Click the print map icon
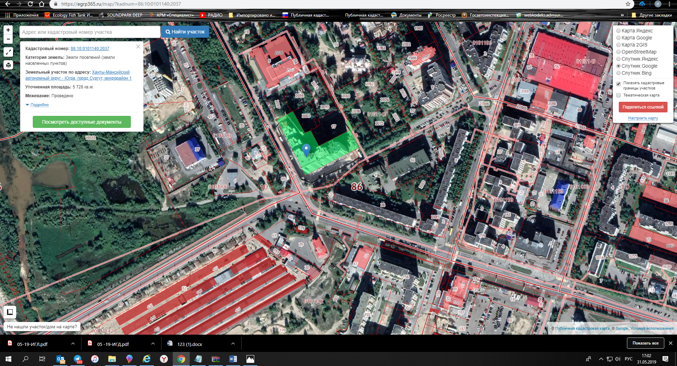 [x=8, y=65]
